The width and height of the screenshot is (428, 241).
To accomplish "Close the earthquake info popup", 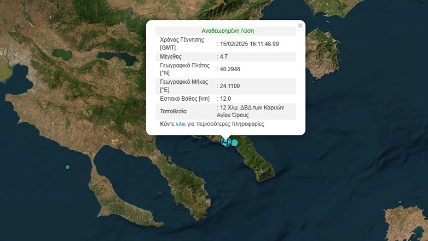I will tap(299, 25).
